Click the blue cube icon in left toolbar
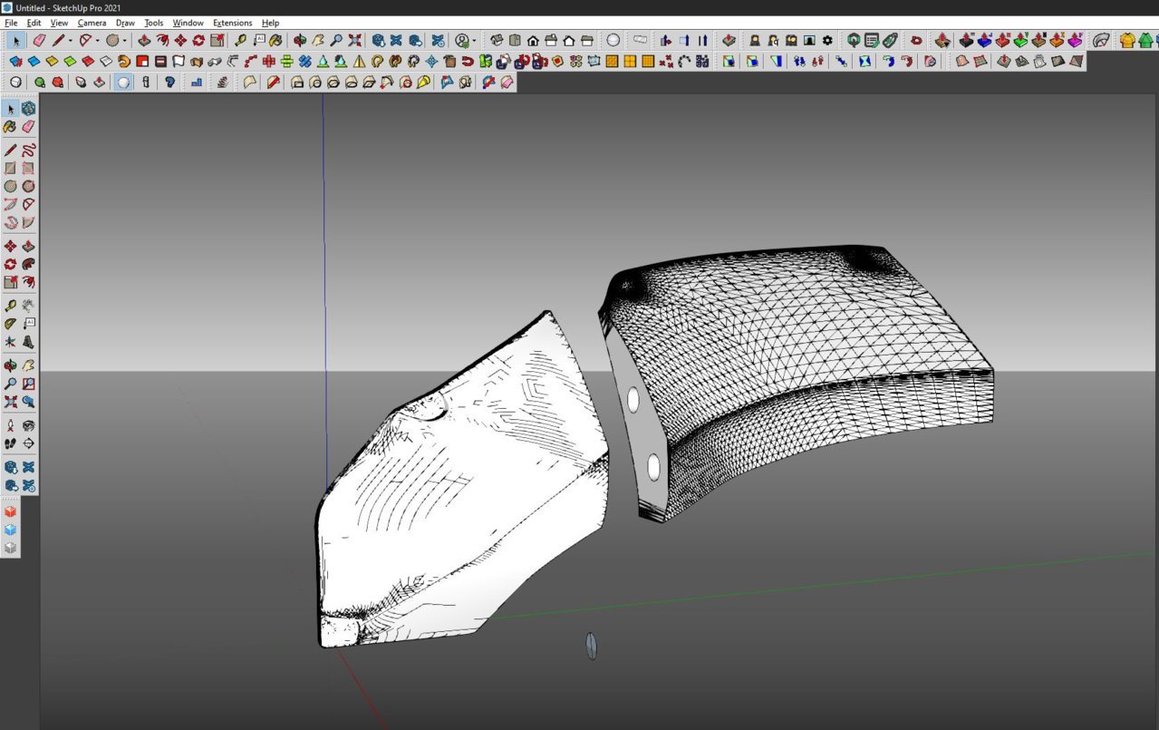The width and height of the screenshot is (1159, 730). tap(10, 530)
